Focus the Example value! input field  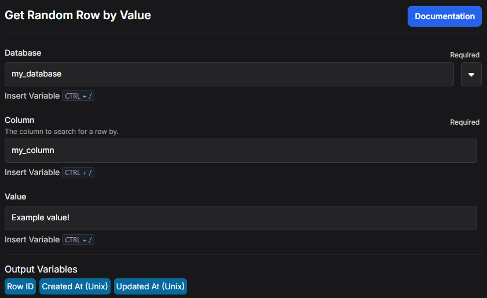240,218
